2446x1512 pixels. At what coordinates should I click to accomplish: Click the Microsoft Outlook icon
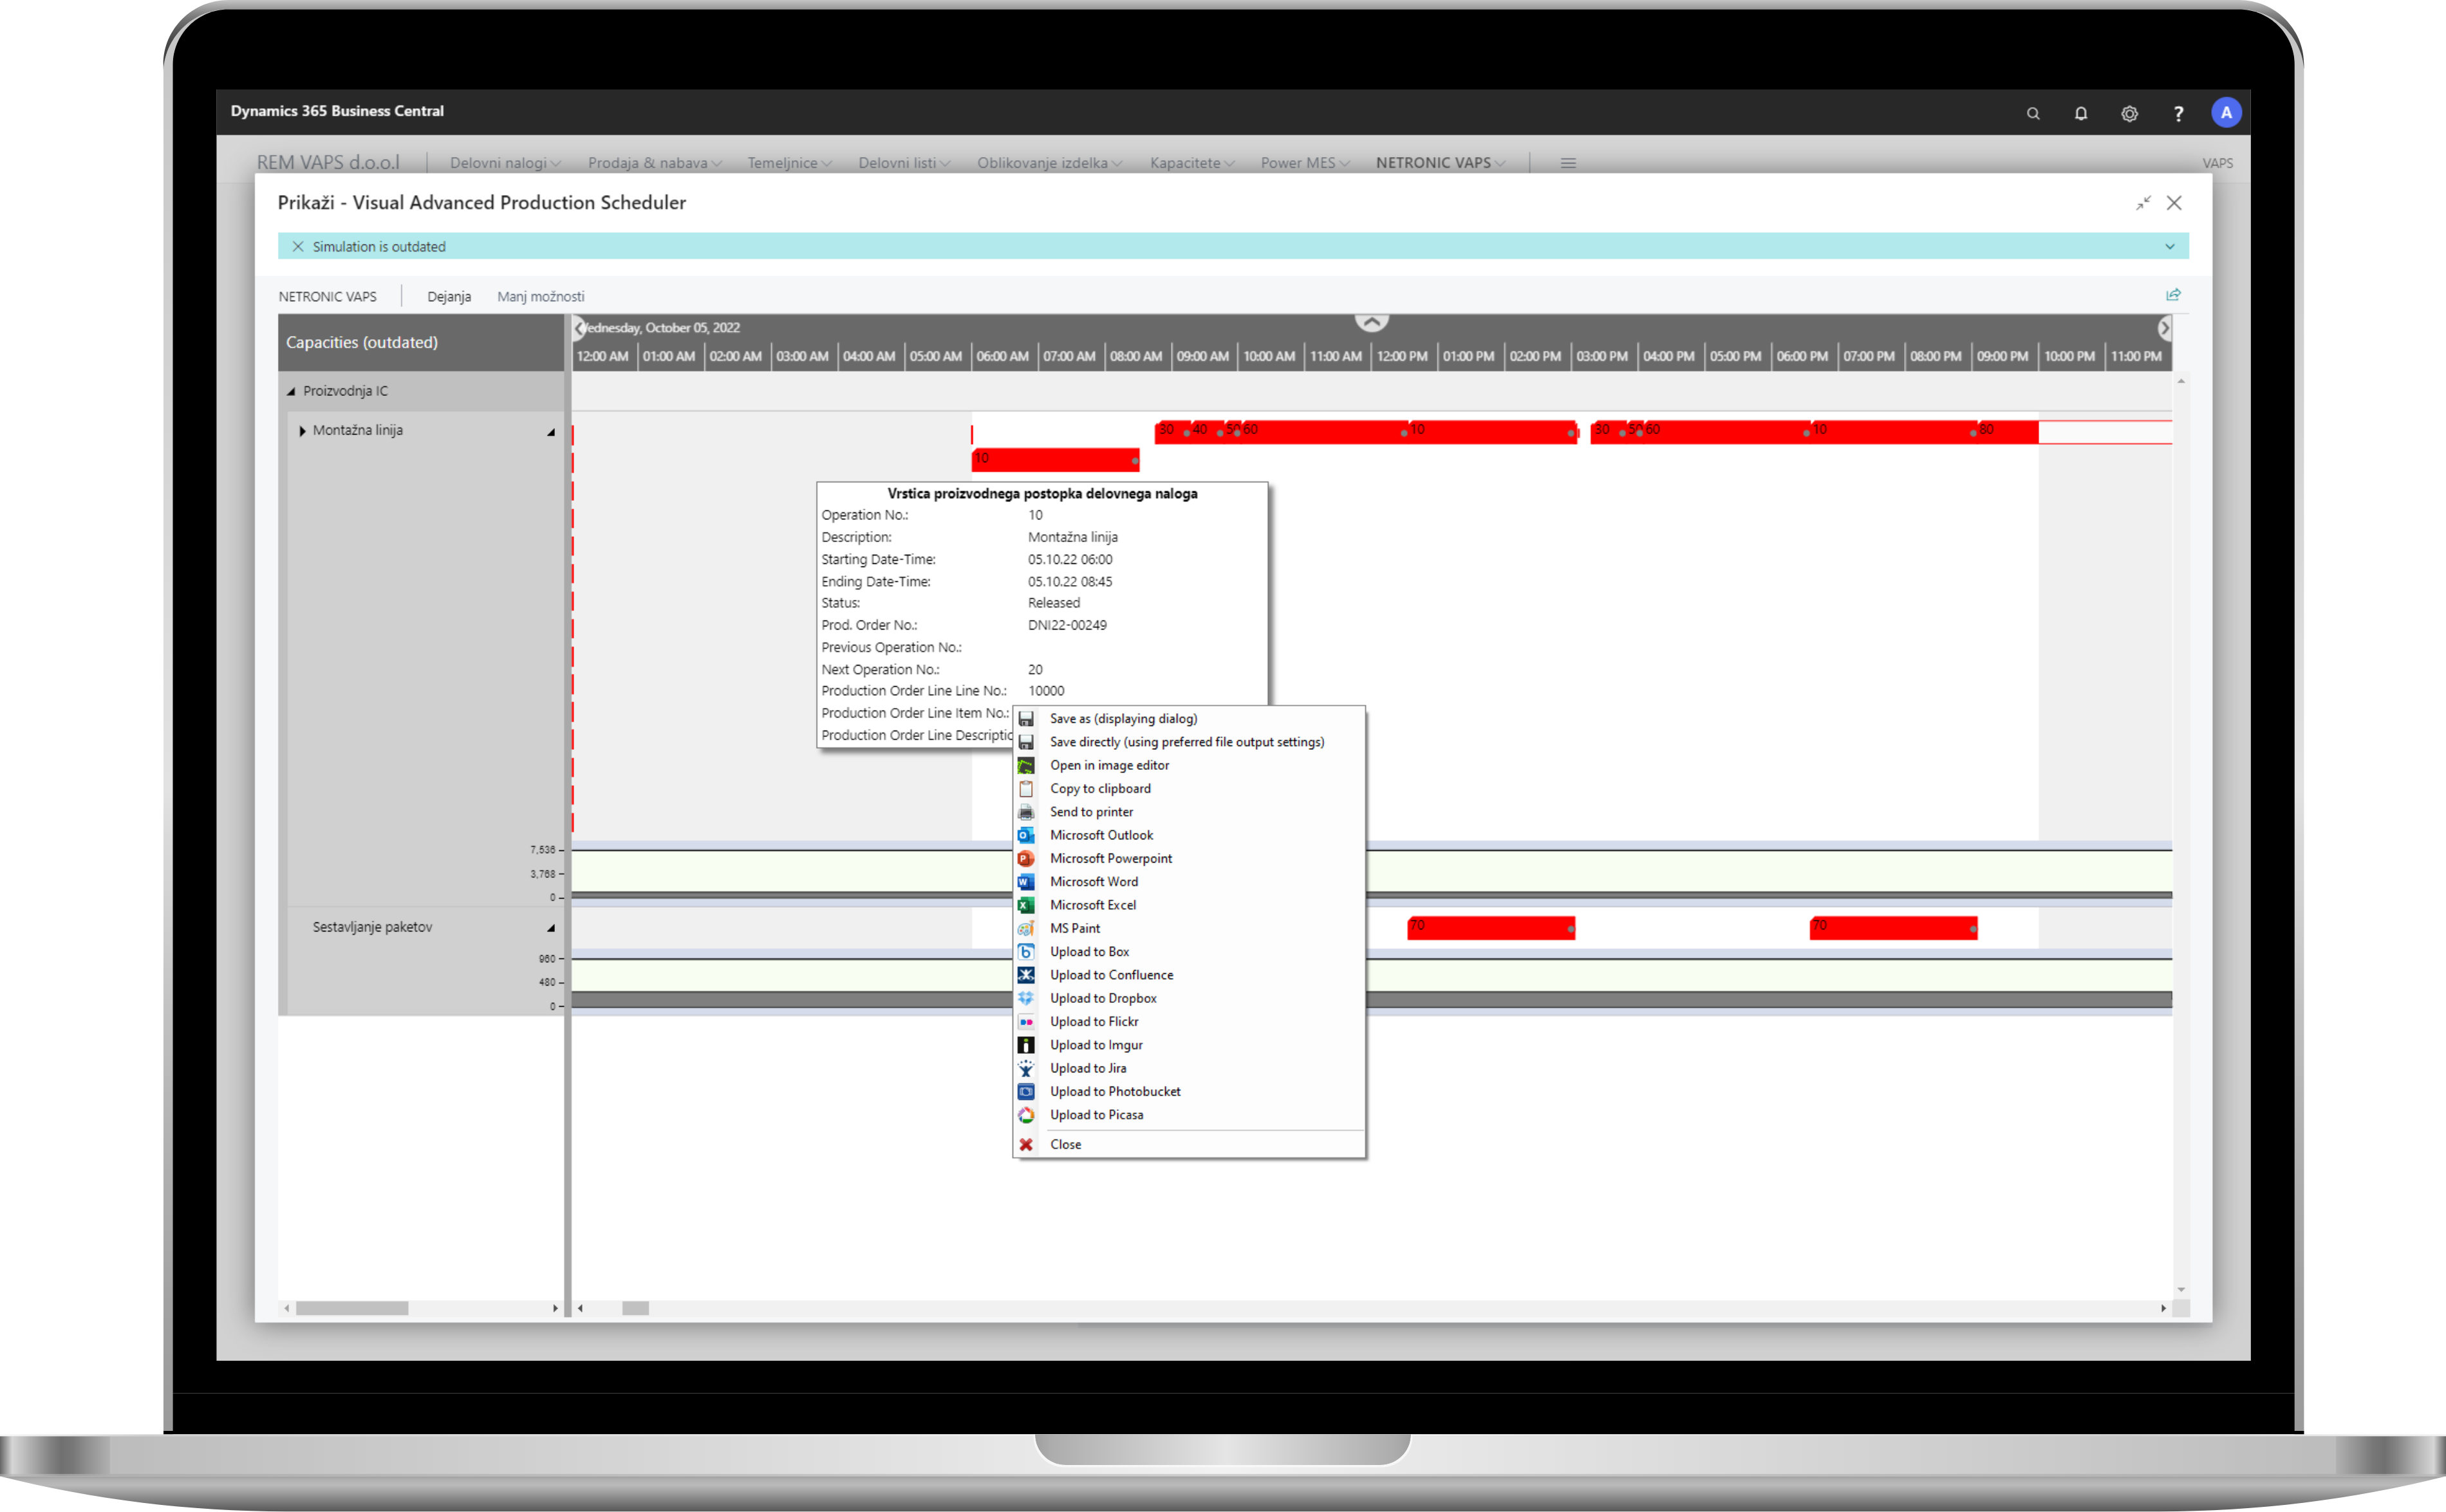1026,835
